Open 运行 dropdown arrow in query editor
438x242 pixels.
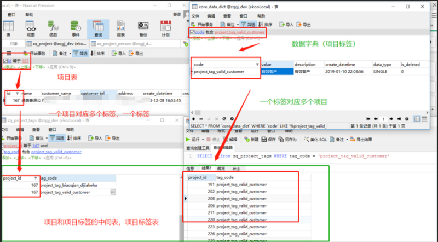pos(203,140)
